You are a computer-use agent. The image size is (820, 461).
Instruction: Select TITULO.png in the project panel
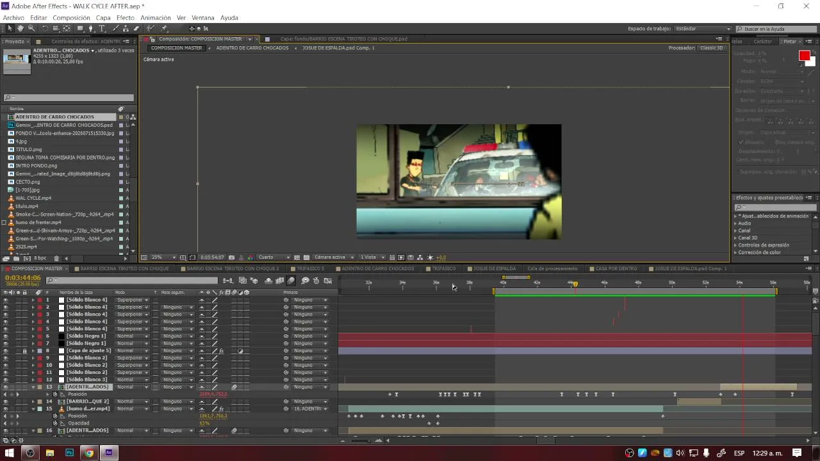29,149
